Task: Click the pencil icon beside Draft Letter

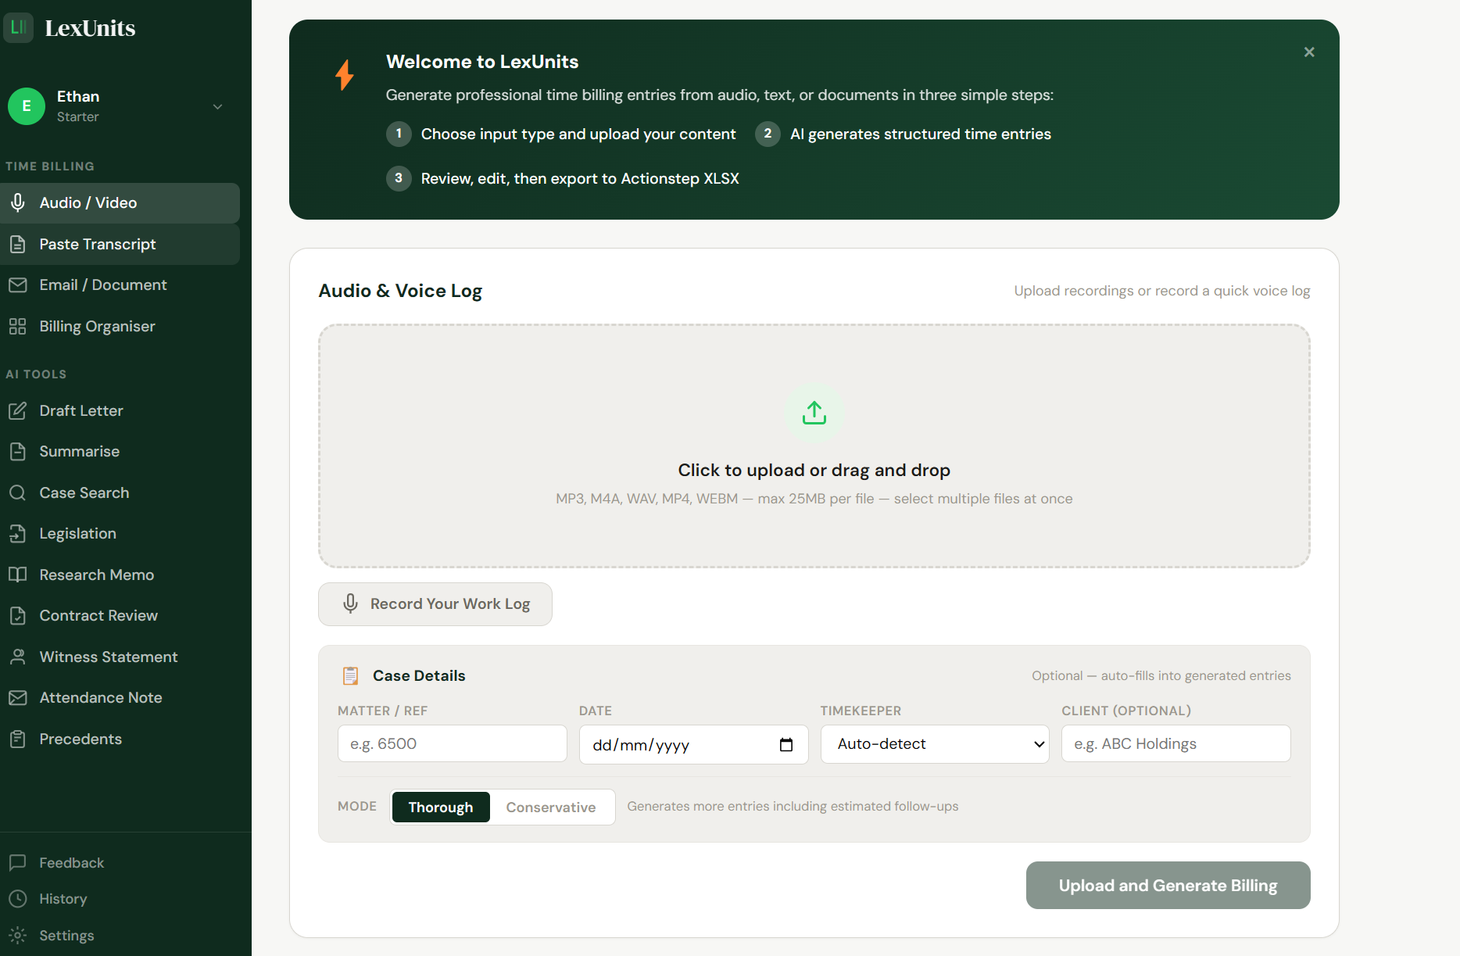Action: (18, 410)
